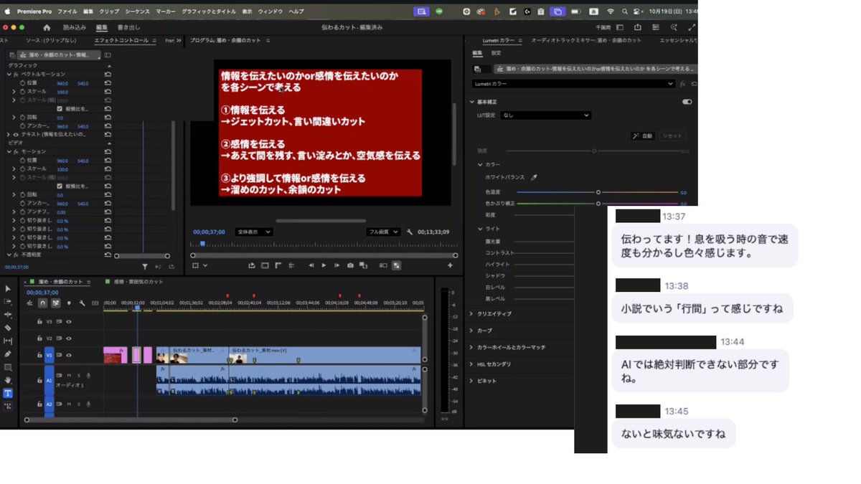Open the 感情・雰囲気のカット sequence tab
This screenshot has width=861, height=484.
pyautogui.click(x=138, y=282)
